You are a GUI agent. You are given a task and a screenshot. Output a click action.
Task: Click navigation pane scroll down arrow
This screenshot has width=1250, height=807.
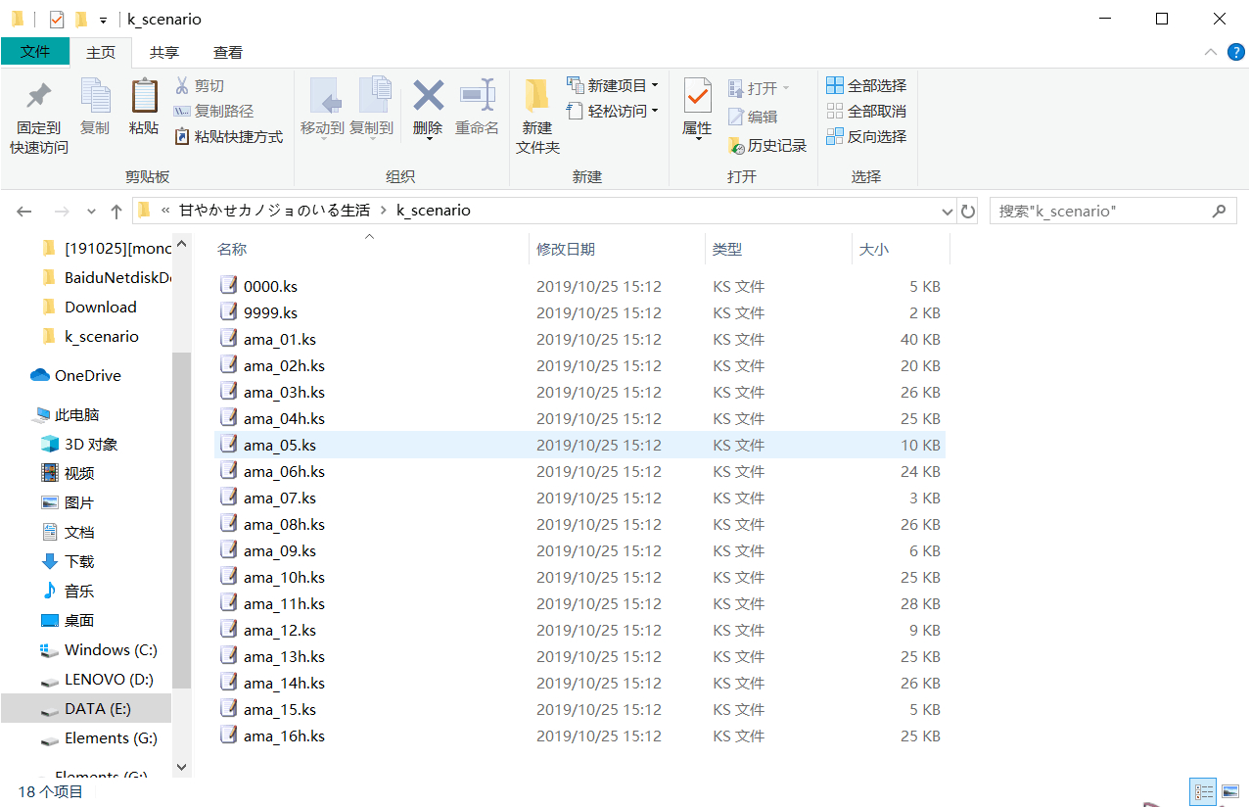click(181, 767)
